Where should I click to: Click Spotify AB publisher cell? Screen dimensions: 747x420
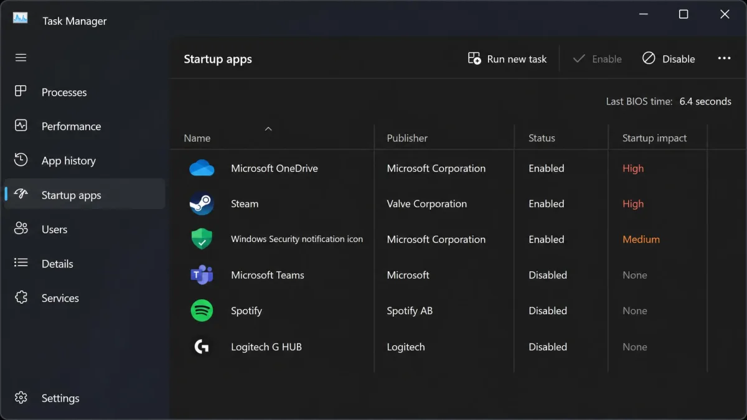410,310
